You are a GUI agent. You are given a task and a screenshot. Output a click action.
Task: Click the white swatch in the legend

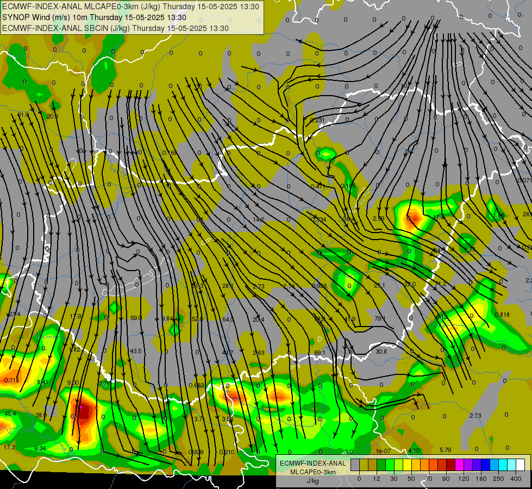[520, 465]
